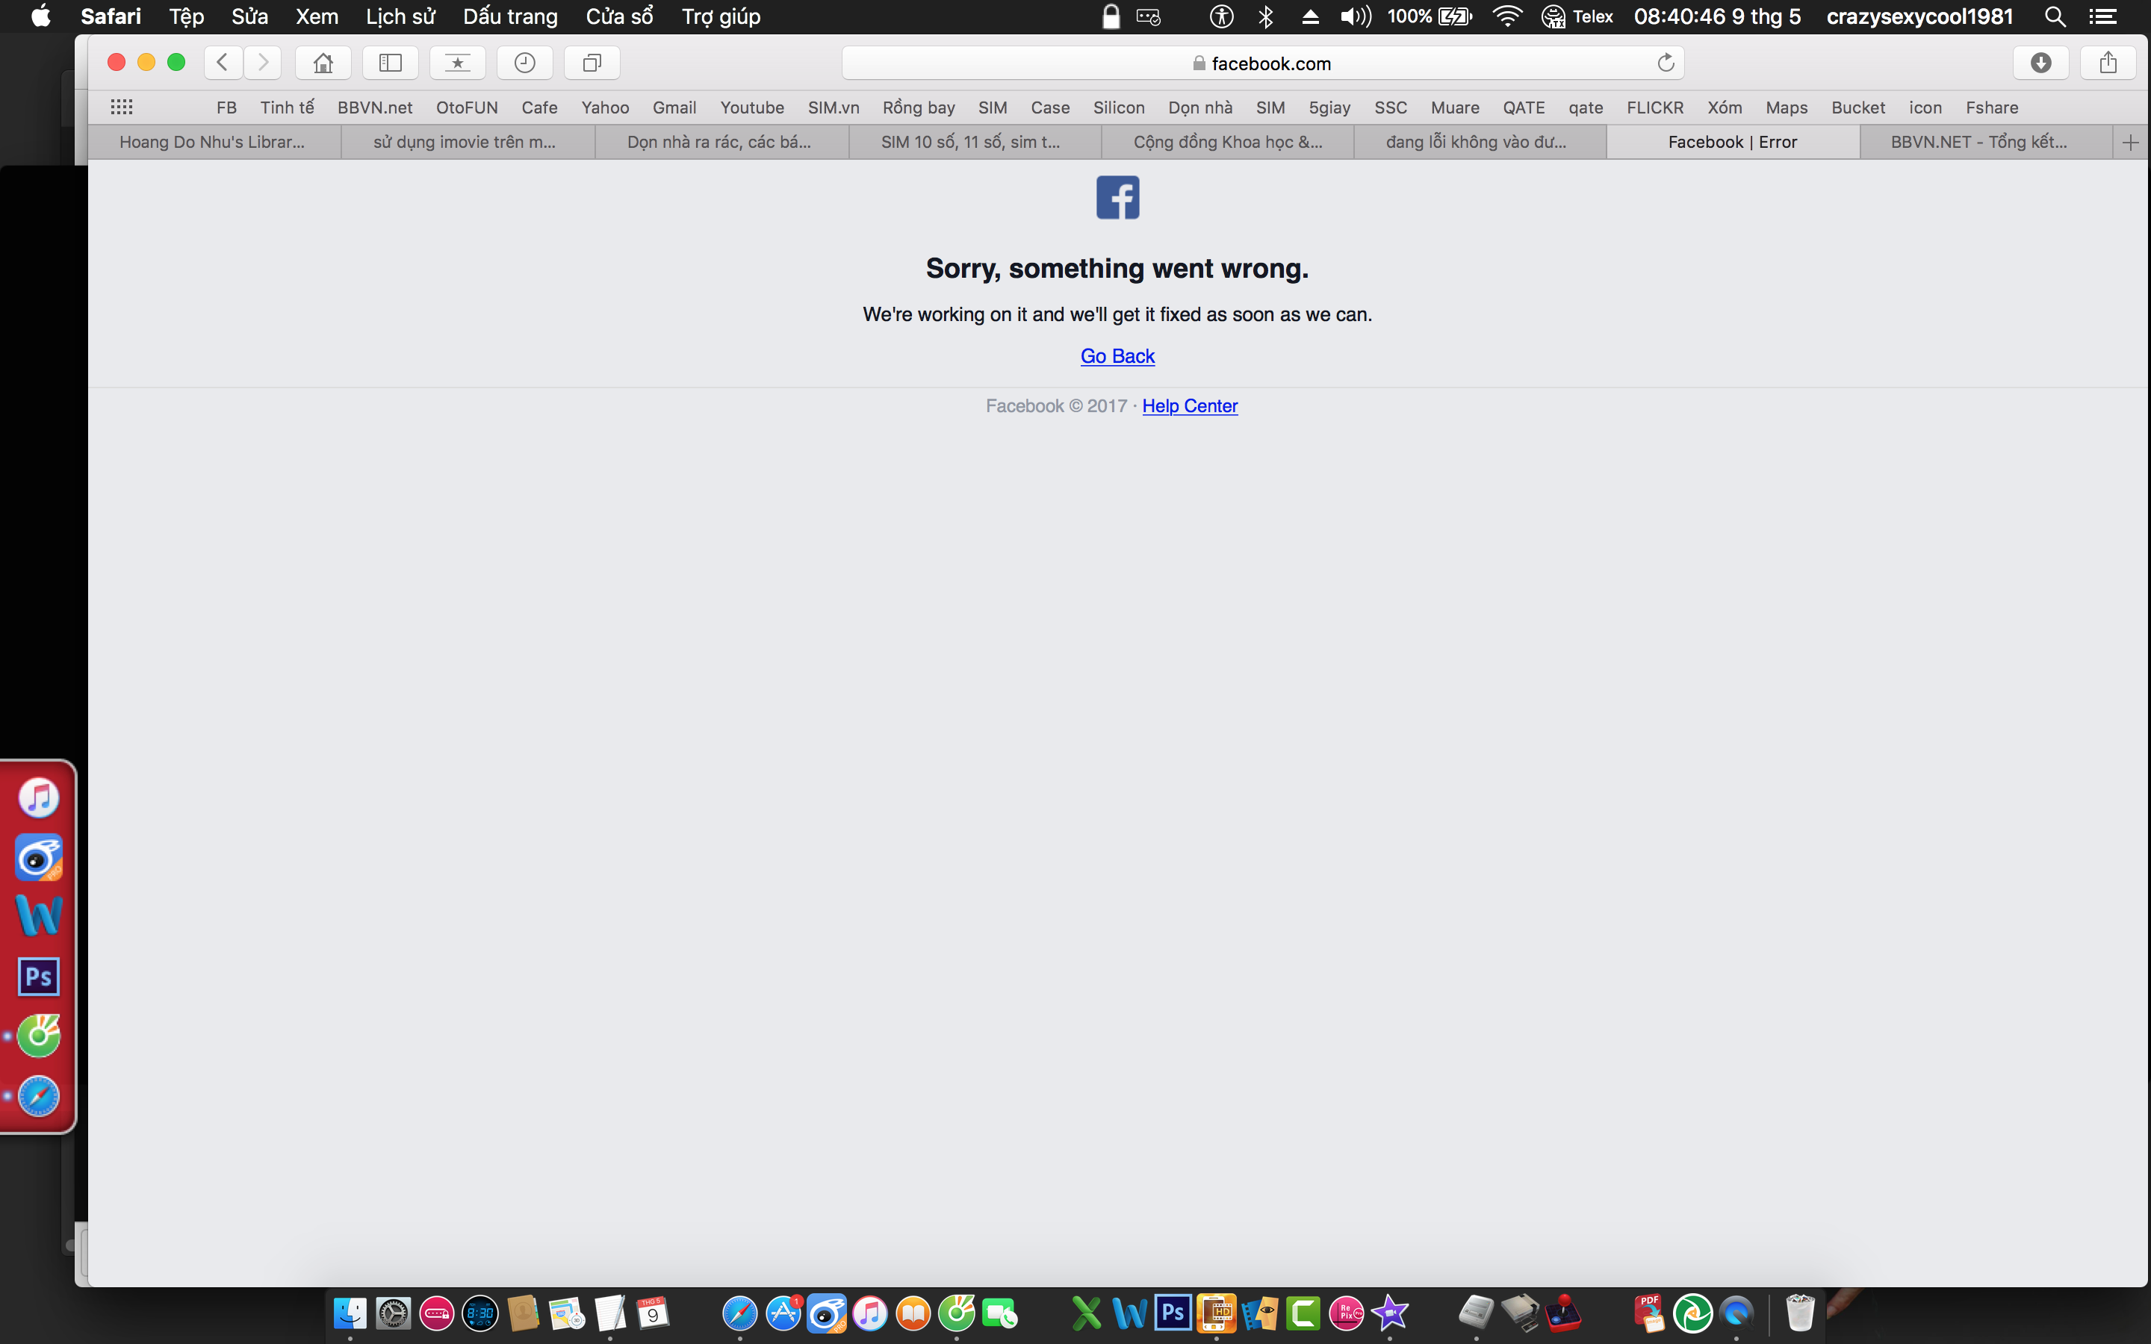Screen dimensions: 2151x1344
Task: Open the Apple menu
Action: [x=41, y=16]
